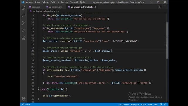Click PATHINFO_EXTENSION constant
The image size is (188, 106).
click(124, 41)
